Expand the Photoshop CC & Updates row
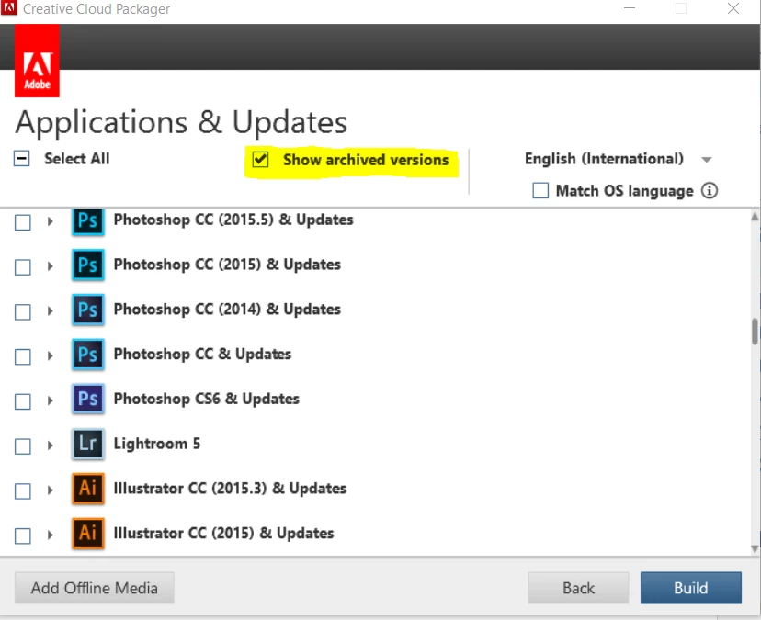Viewport: 761px width, 620px height. point(50,355)
